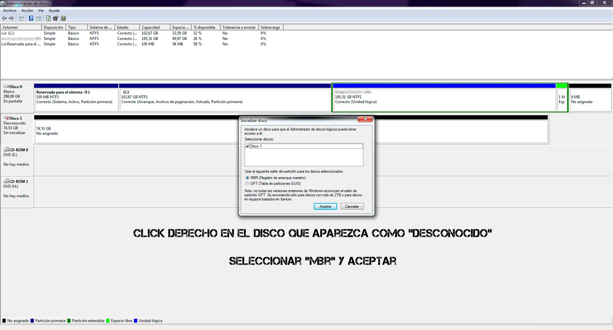Click the Espacio ... column header
The image size is (613, 330).
point(181,27)
